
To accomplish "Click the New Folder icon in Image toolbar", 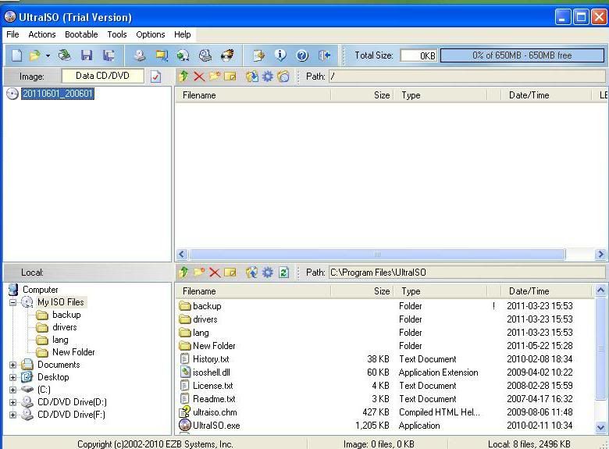I will click(x=215, y=76).
